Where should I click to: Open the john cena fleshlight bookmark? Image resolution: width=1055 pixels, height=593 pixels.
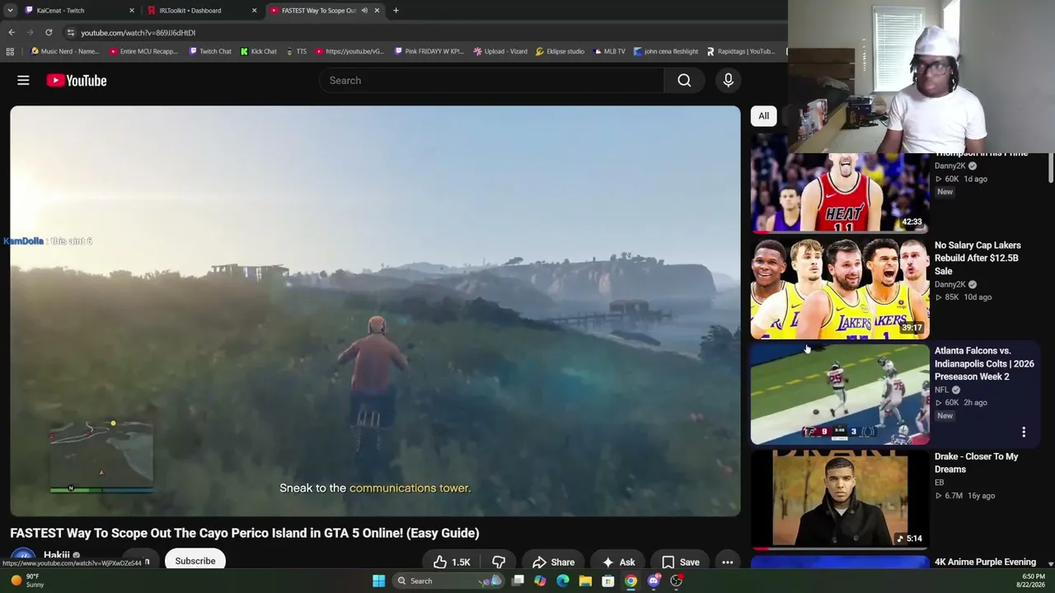(x=666, y=51)
